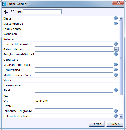Open the info icon for Muttersprache
This screenshot has width=126, height=130.
(116, 75)
